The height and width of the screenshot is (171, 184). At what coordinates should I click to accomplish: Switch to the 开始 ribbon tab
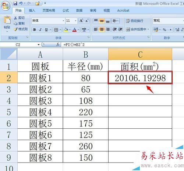point(18,11)
